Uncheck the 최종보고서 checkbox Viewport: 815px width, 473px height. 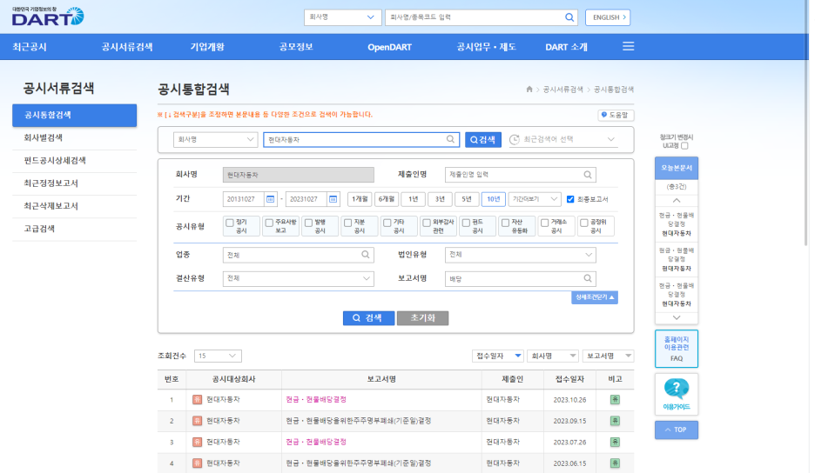570,199
